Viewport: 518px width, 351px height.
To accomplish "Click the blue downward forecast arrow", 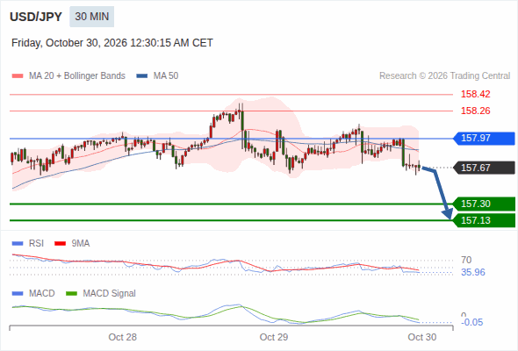I will 438,192.
